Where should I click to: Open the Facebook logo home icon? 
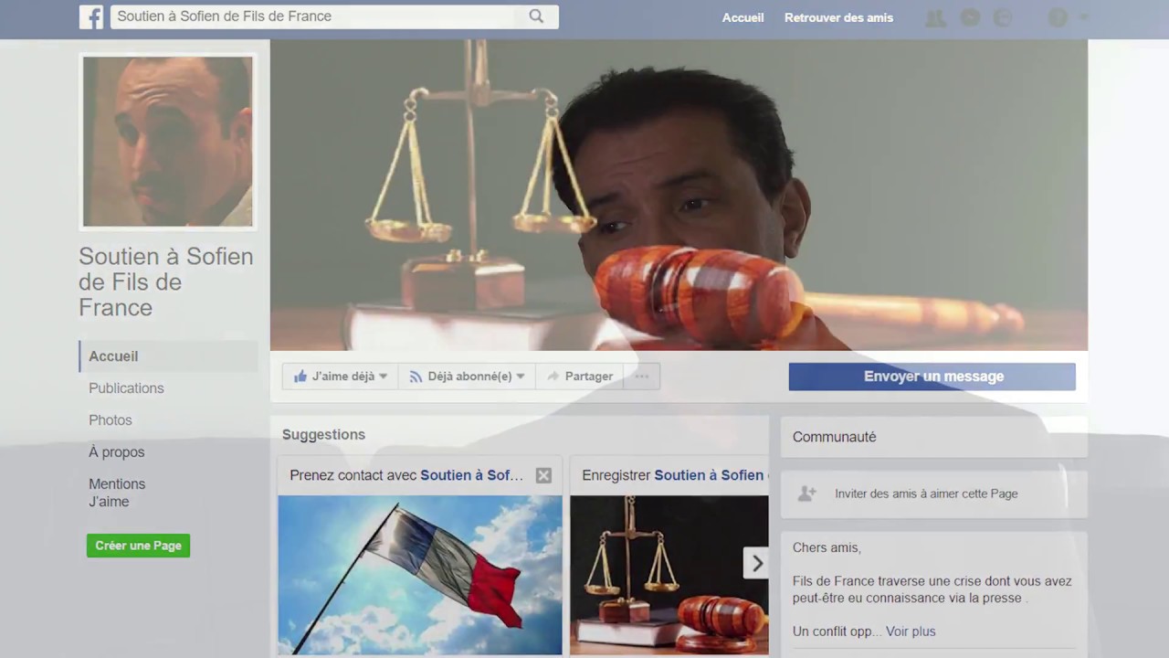click(x=91, y=16)
